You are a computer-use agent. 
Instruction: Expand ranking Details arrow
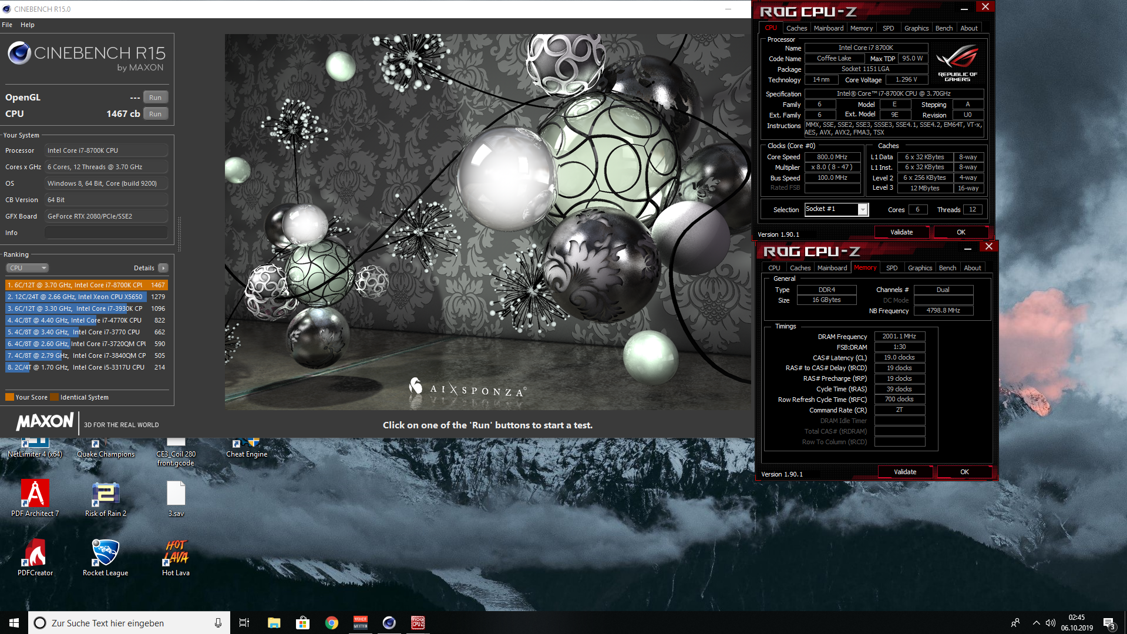click(163, 268)
